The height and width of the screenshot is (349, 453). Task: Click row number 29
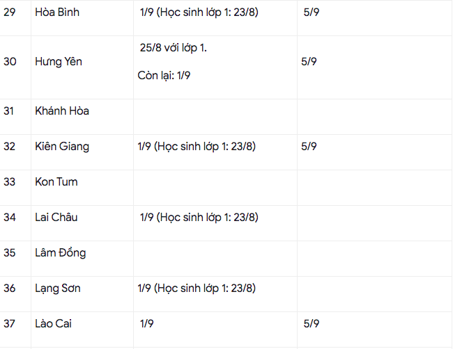[x=10, y=13]
